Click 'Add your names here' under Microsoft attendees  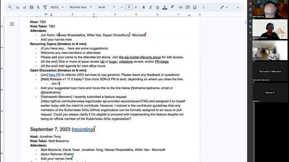point(56,40)
